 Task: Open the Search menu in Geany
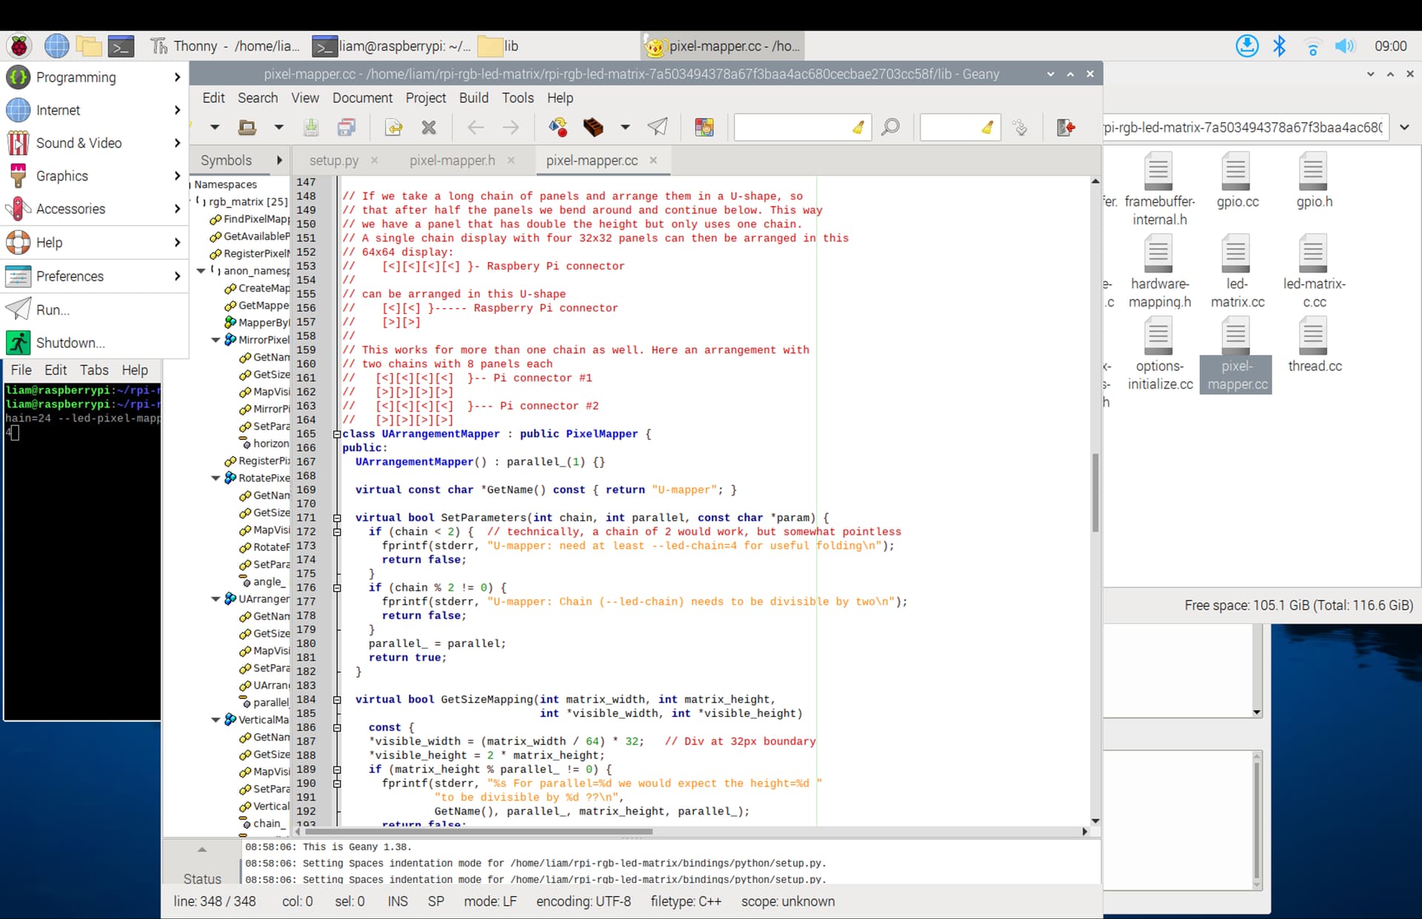(258, 98)
